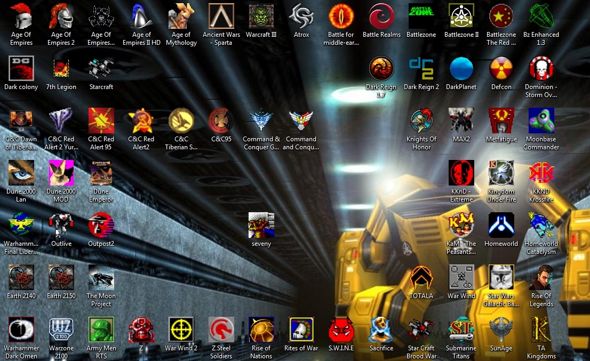Open the War Wind icon

click(461, 277)
